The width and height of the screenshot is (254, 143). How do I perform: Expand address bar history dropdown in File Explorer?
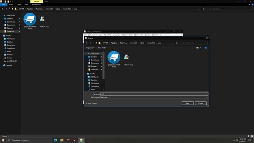[x=200, y=9]
